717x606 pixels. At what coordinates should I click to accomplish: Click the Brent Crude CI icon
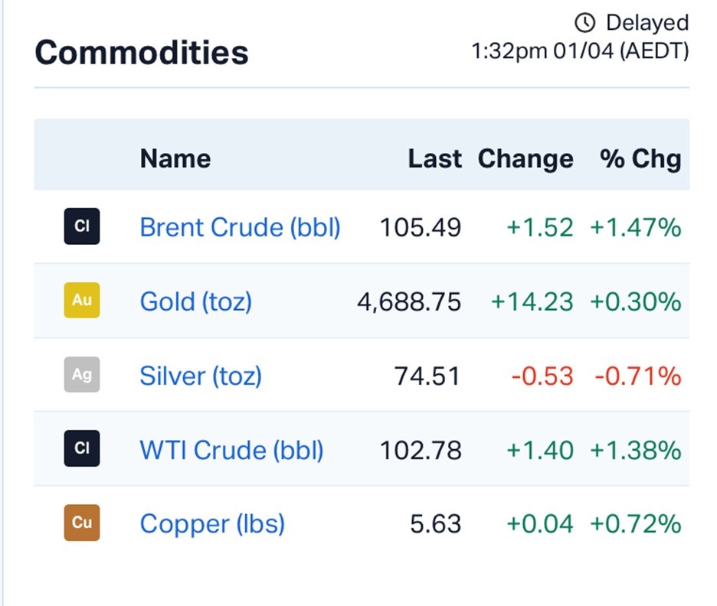(x=82, y=226)
